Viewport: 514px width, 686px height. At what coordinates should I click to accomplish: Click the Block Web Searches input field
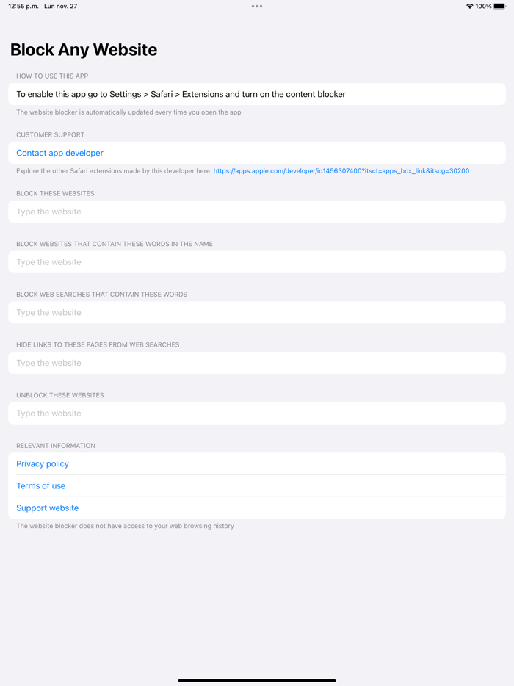pyautogui.click(x=257, y=312)
